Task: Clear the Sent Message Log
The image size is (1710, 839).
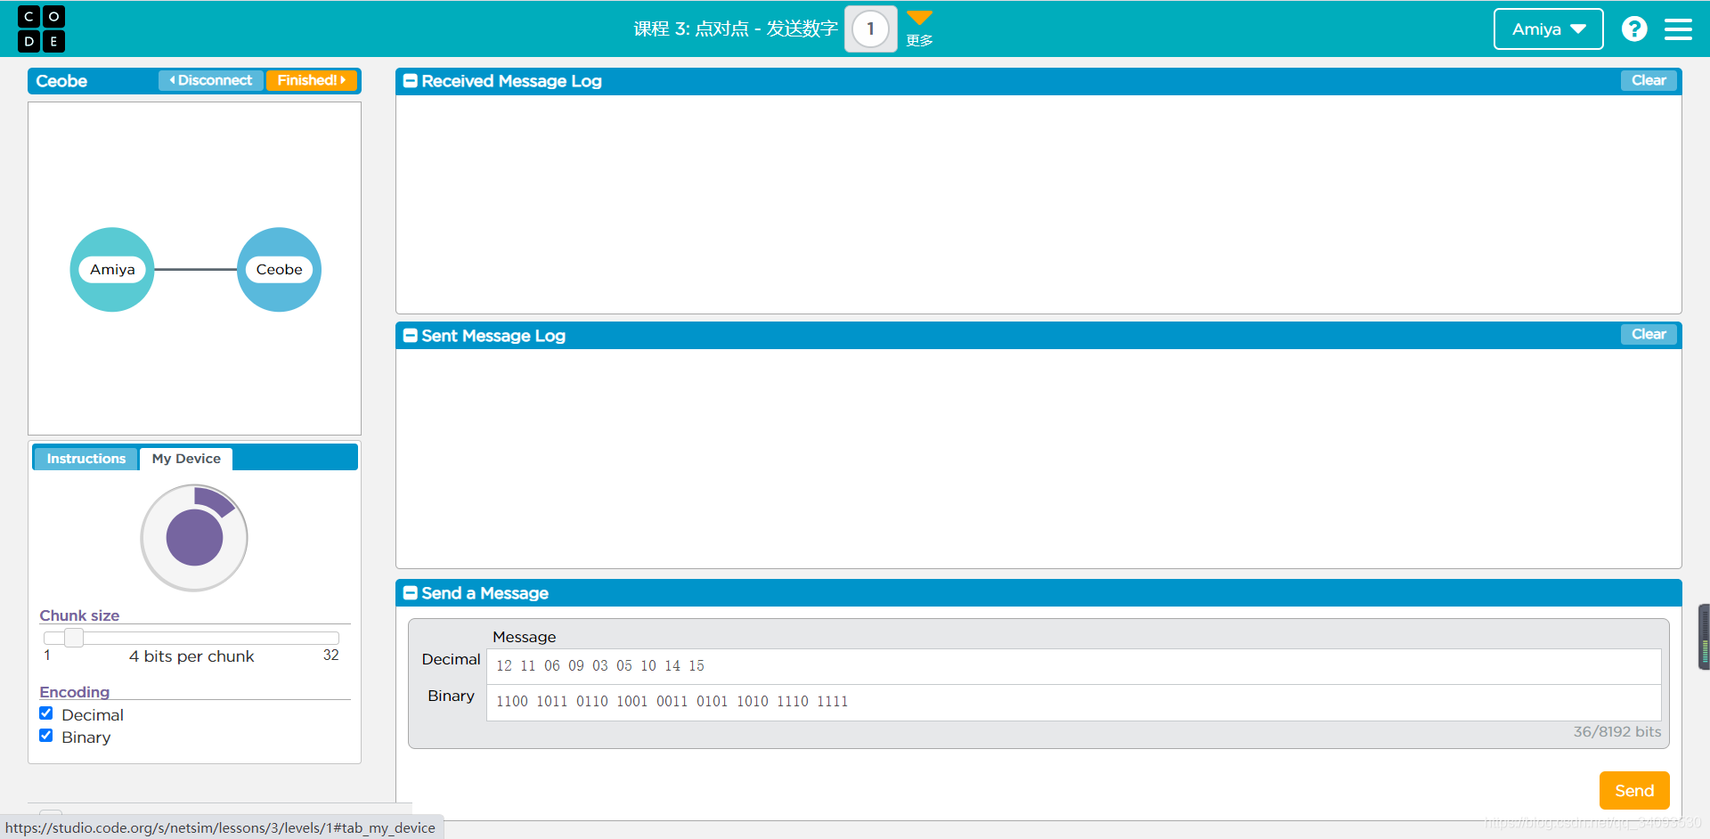Action: pos(1649,334)
